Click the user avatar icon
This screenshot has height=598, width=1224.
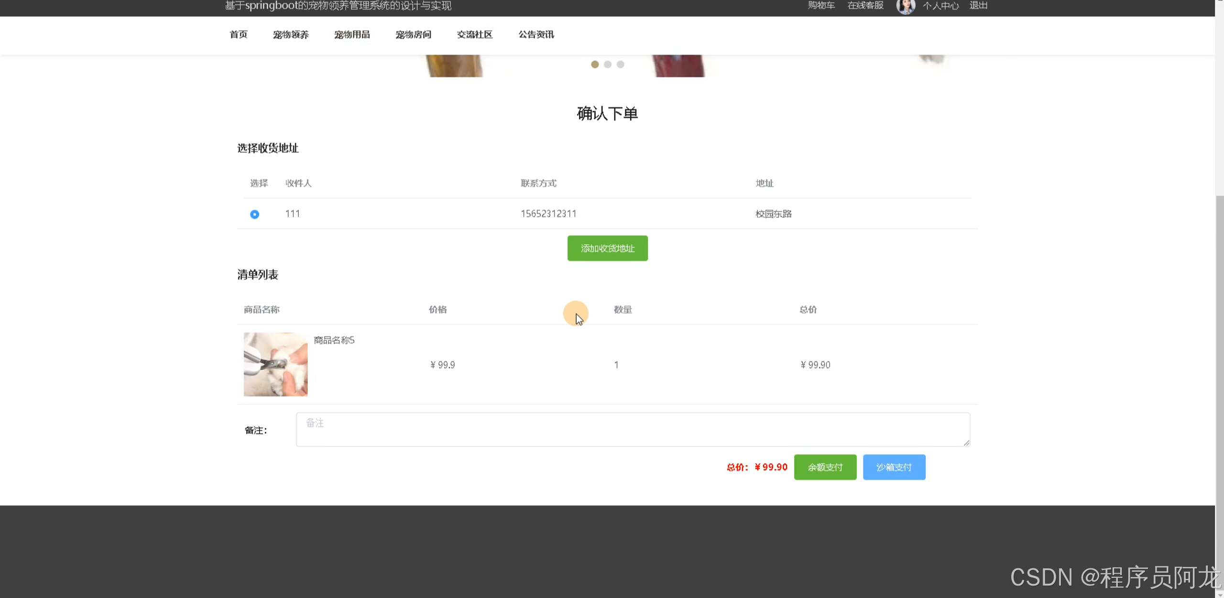[x=905, y=6]
